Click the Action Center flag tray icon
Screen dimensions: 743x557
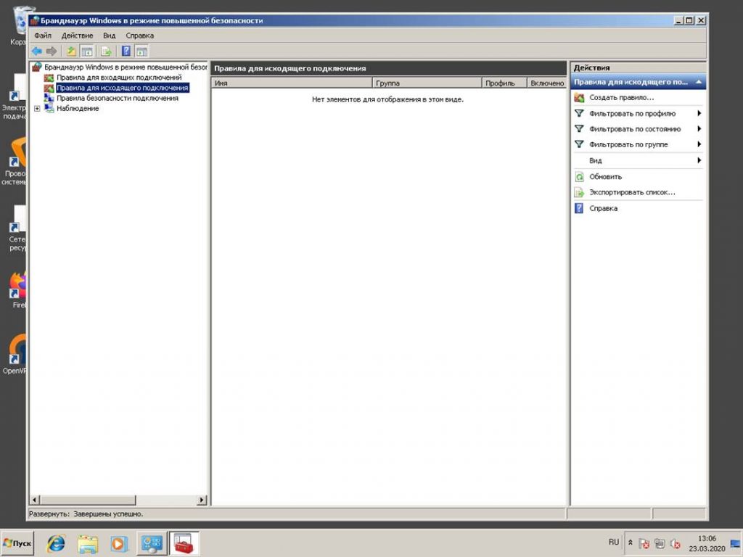click(644, 544)
